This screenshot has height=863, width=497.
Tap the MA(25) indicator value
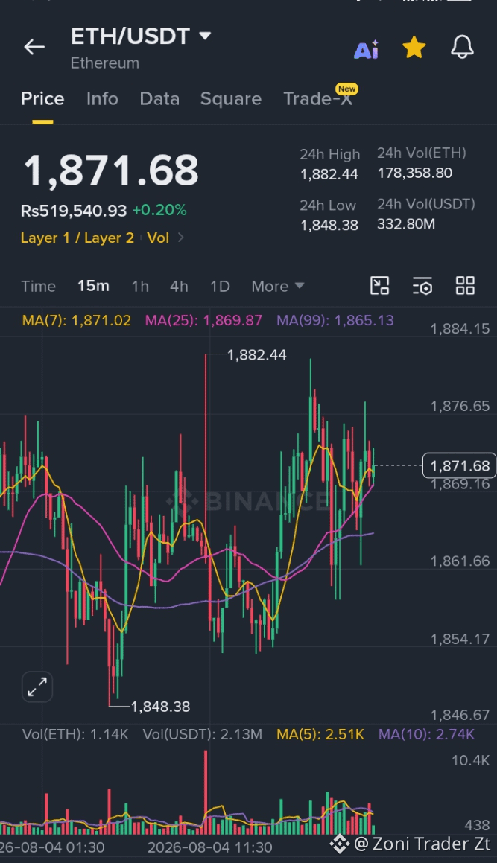tap(203, 320)
